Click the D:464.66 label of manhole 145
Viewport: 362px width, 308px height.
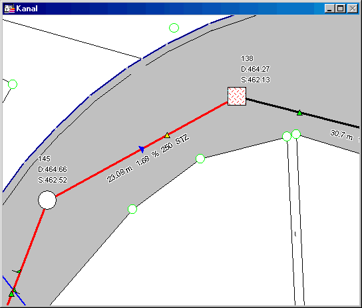53,169
